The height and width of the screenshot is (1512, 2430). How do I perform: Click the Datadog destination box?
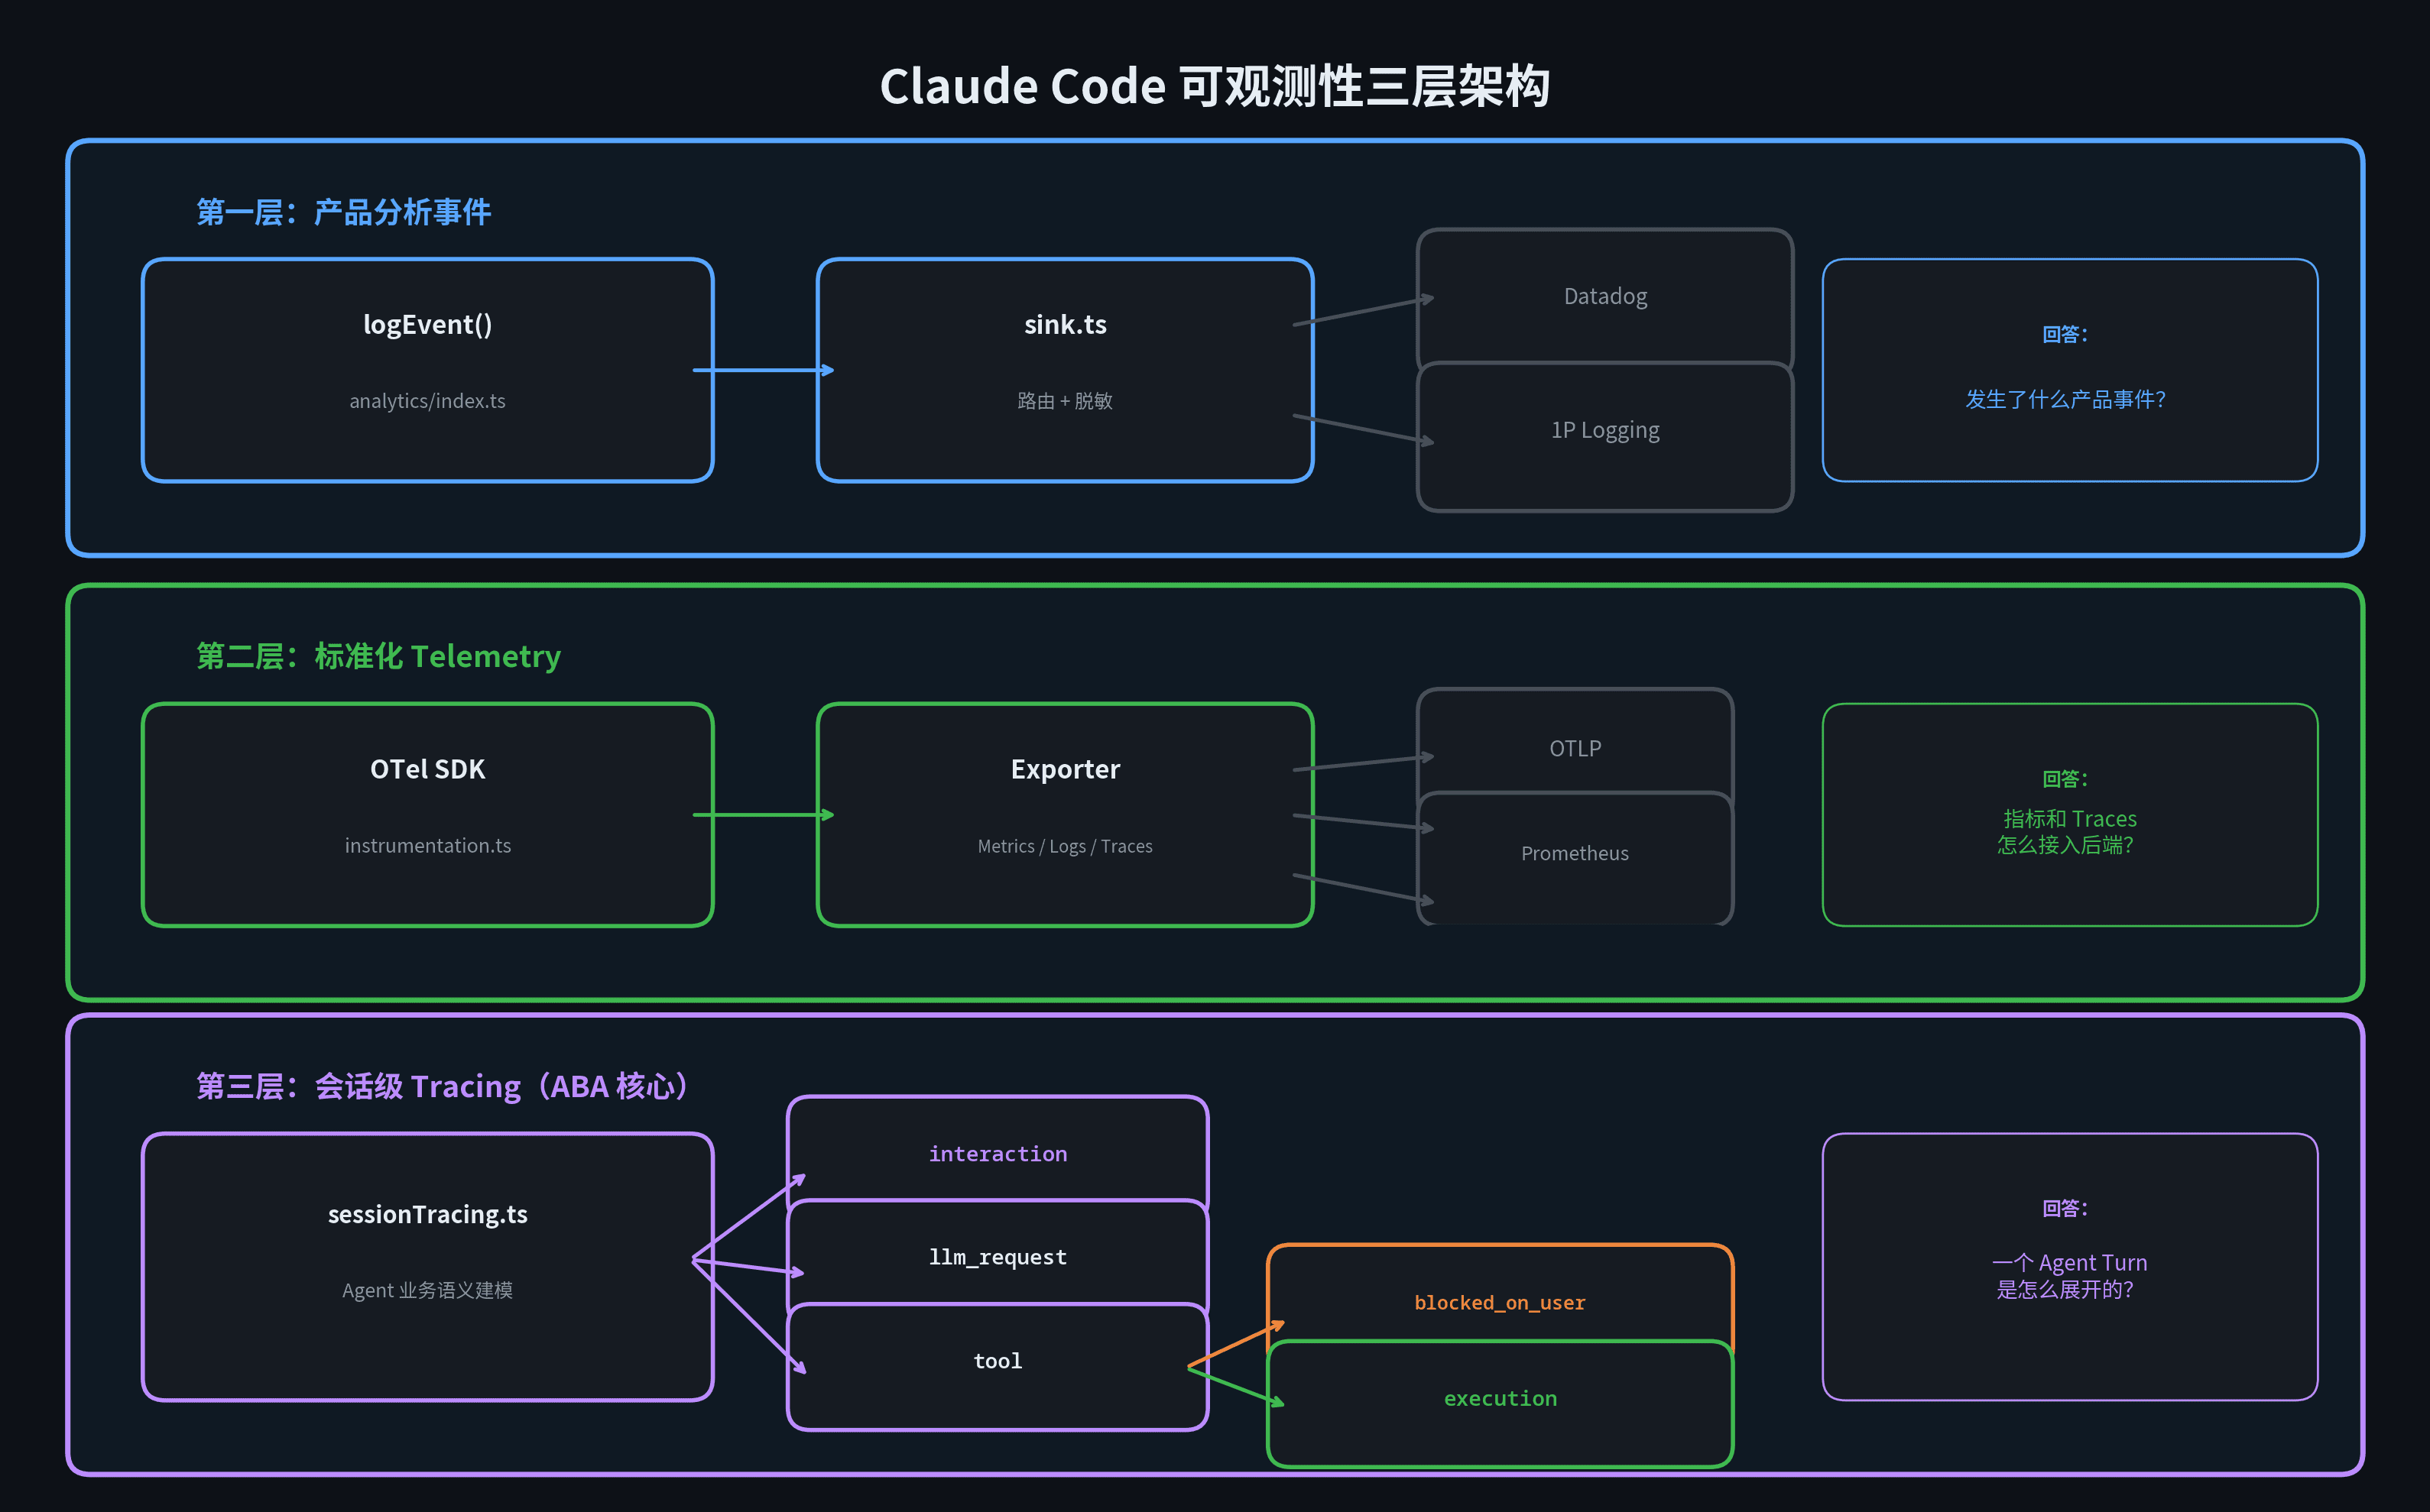(x=1604, y=296)
